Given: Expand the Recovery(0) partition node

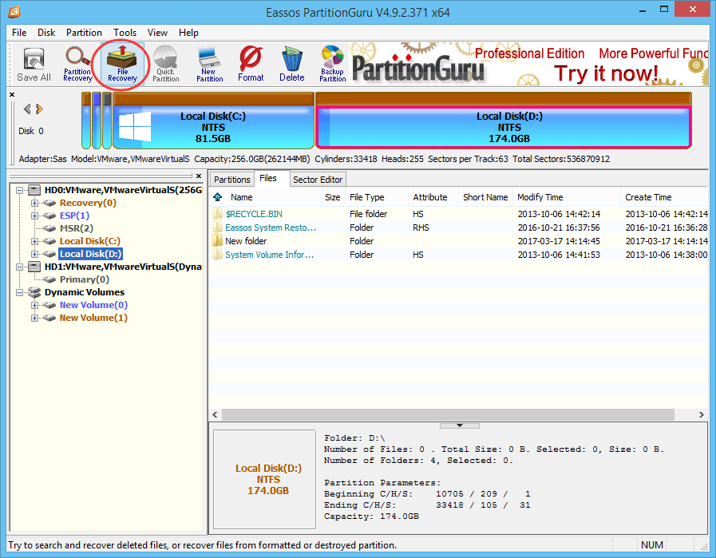Looking at the screenshot, I should (x=34, y=203).
